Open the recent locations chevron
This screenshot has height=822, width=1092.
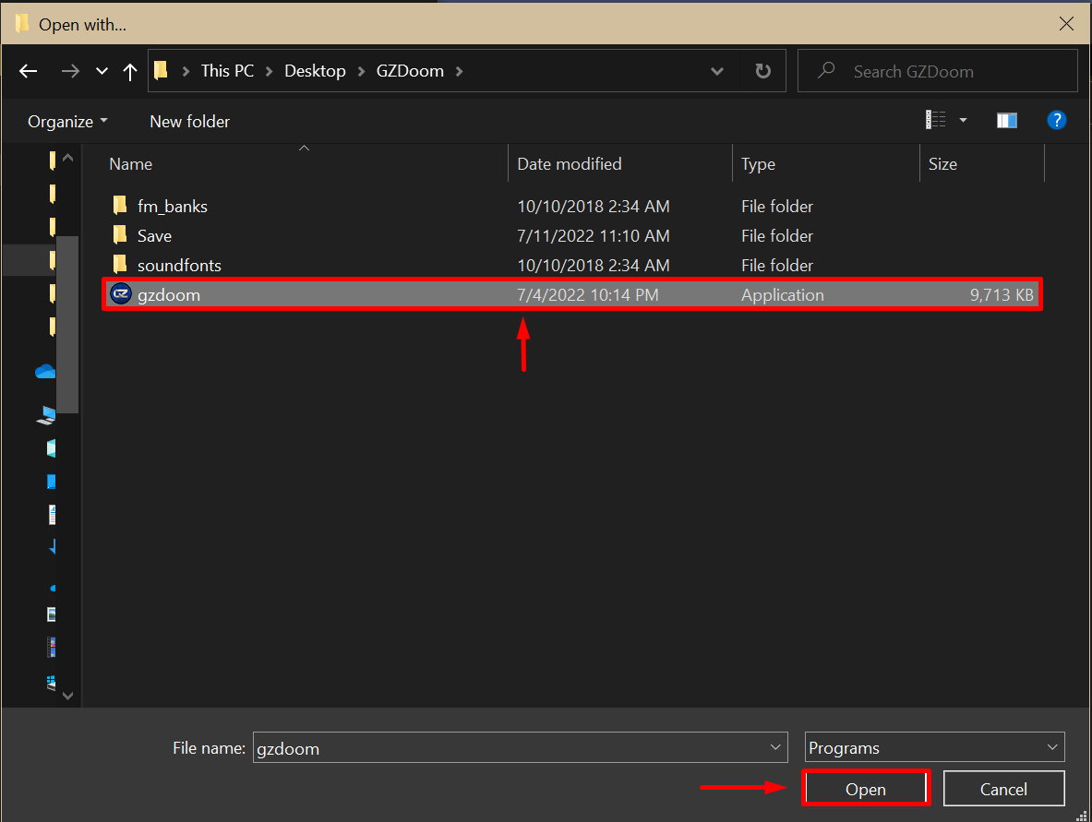click(x=102, y=71)
